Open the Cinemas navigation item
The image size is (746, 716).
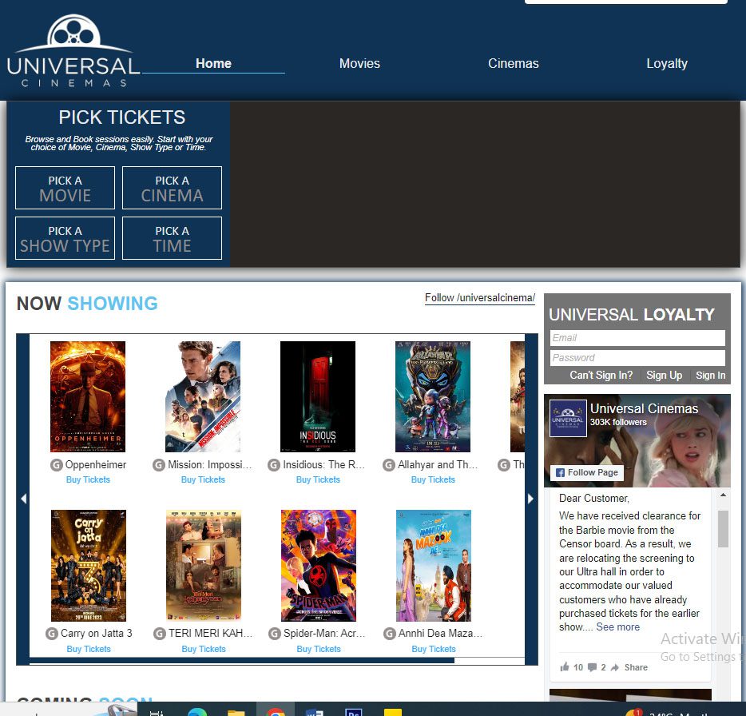[513, 63]
